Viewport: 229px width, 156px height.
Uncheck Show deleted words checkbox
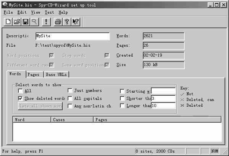point(21,98)
